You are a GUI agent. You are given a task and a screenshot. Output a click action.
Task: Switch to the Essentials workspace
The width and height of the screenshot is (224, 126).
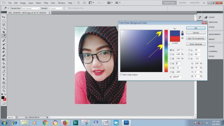tap(169, 3)
